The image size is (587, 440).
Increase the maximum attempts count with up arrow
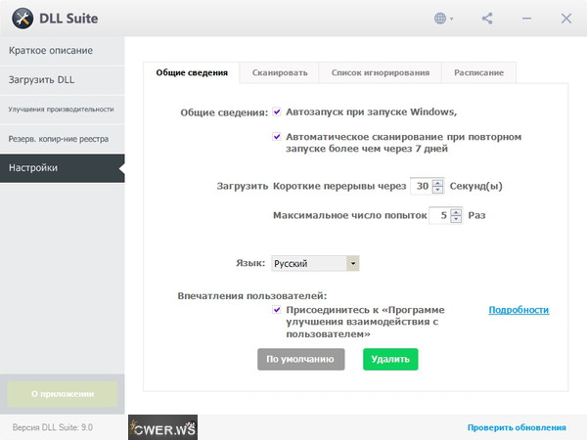(456, 211)
